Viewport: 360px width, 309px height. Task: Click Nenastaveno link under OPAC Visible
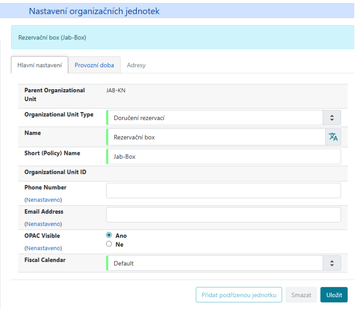pyautogui.click(x=43, y=248)
